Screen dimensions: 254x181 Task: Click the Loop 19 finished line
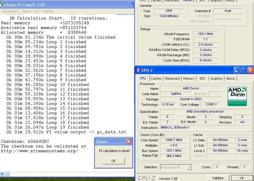(x=48, y=127)
